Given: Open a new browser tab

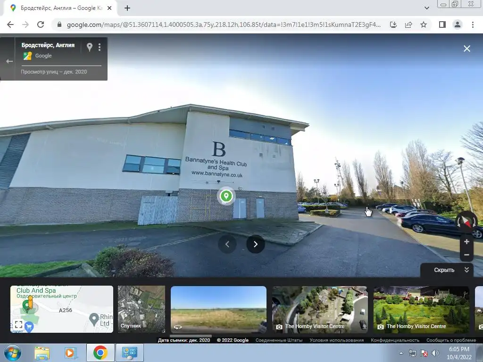Looking at the screenshot, I should coord(127,8).
